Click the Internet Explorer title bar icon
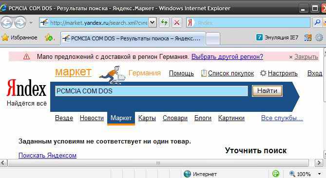This screenshot has height=178, width=326. click(x=3, y=8)
